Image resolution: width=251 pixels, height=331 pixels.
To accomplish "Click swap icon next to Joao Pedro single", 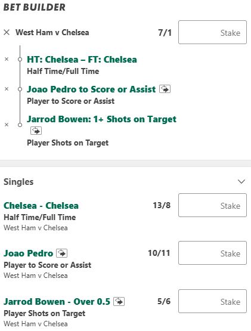I will [x=61, y=253].
